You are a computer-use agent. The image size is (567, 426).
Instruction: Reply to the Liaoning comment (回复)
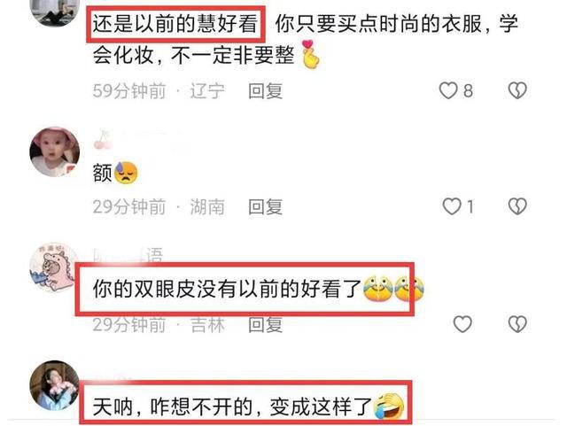click(x=266, y=90)
